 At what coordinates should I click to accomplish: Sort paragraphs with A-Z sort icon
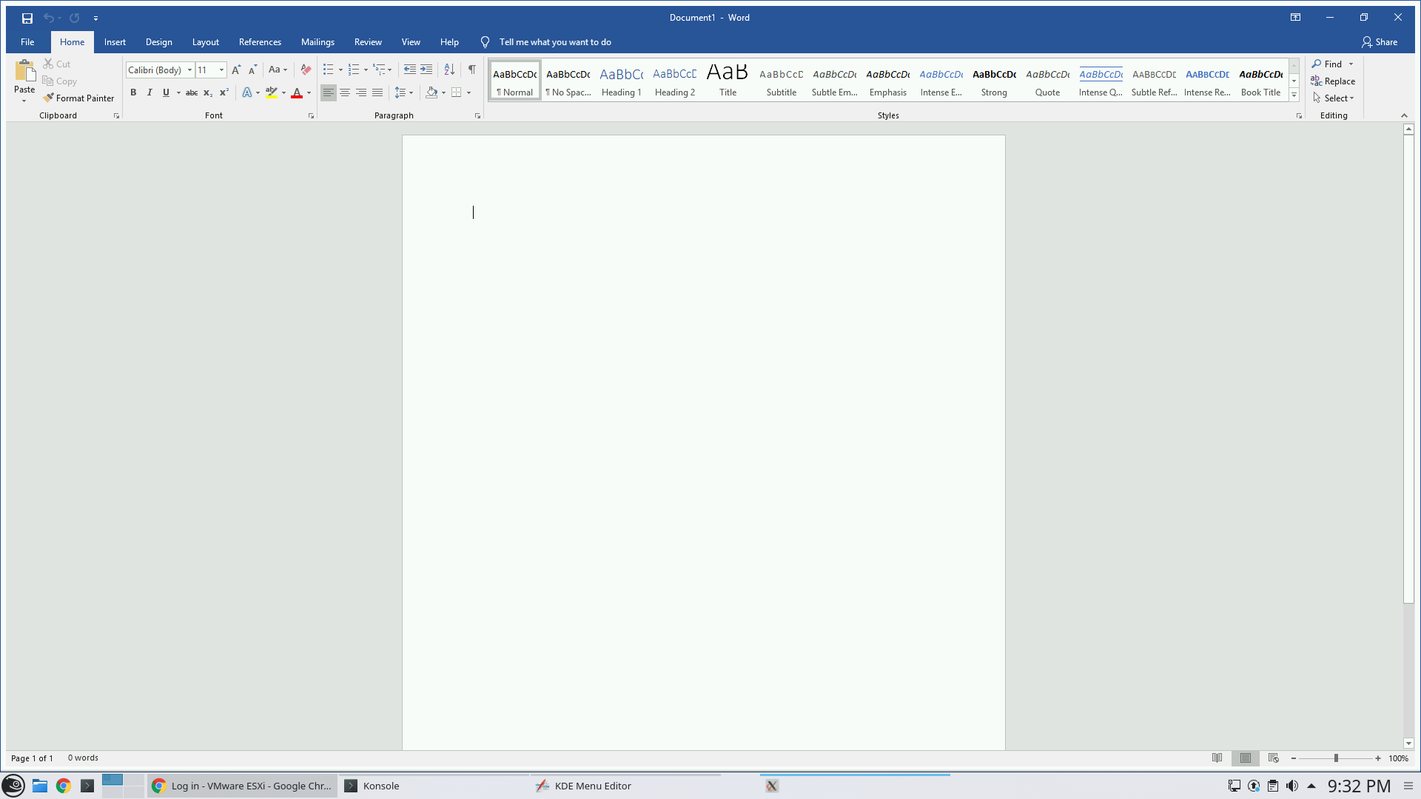click(449, 70)
